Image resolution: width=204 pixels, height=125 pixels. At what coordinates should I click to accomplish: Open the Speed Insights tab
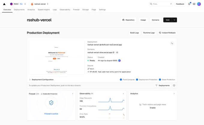(44, 10)
